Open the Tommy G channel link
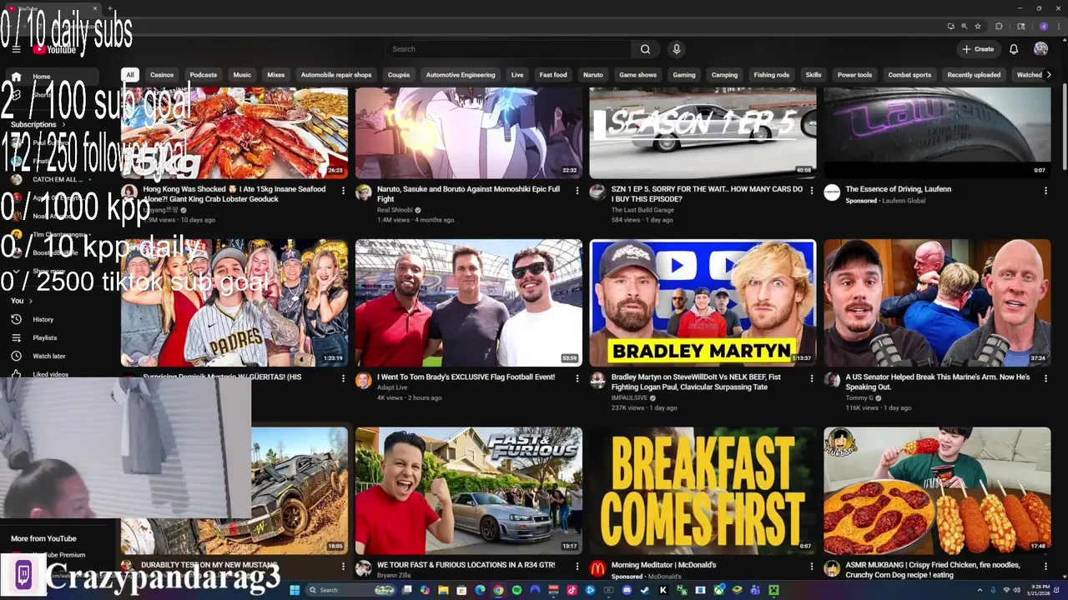The image size is (1068, 600). pos(859,397)
